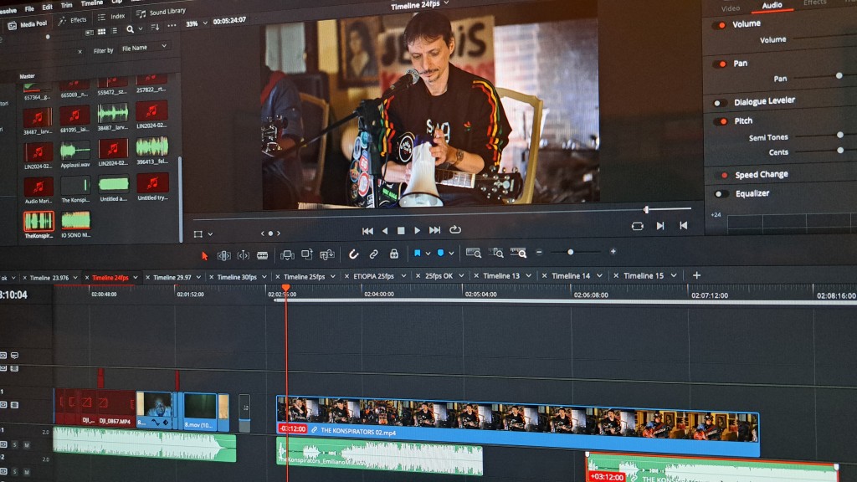Screen dimensions: 857x482
Task: Open the Sound Library panel
Action: (161, 12)
